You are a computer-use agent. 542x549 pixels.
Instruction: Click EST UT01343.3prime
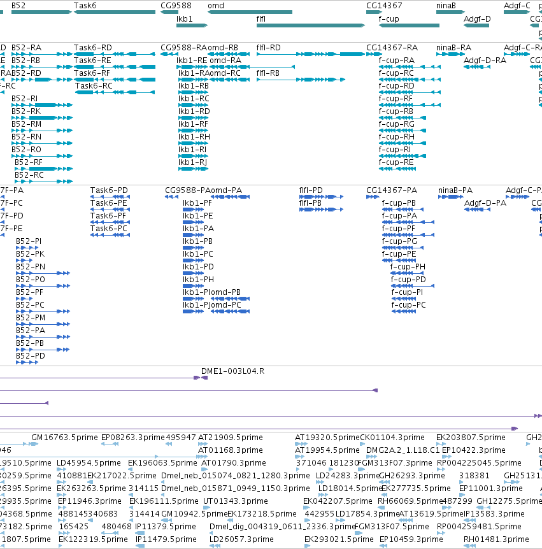(x=235, y=501)
